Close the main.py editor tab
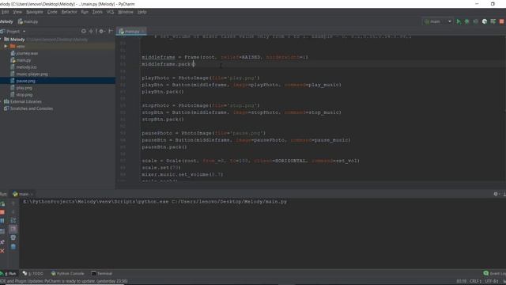The height and width of the screenshot is (285, 506). tap(144, 32)
